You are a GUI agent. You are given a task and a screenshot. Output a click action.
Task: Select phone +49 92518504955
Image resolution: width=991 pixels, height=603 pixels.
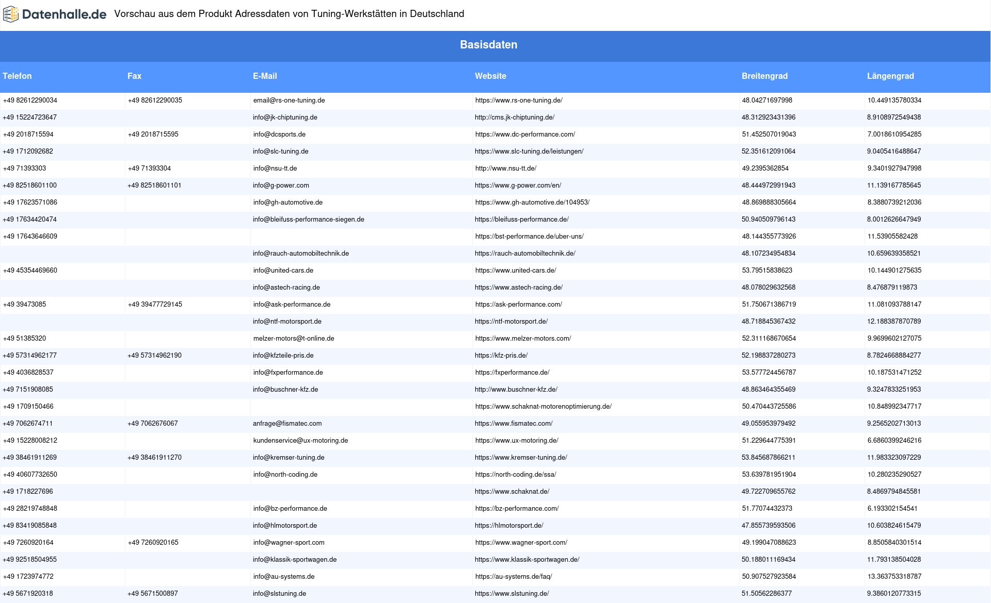30,560
